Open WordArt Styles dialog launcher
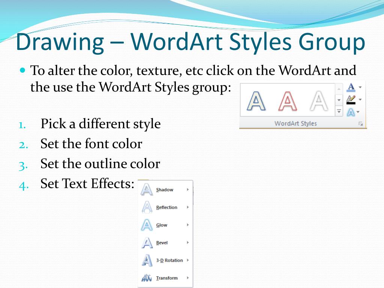384x288 pixels. (x=360, y=124)
